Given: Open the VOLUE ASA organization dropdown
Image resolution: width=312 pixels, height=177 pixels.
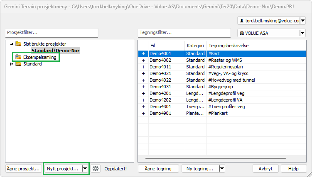Looking at the screenshot, I should [302, 34].
